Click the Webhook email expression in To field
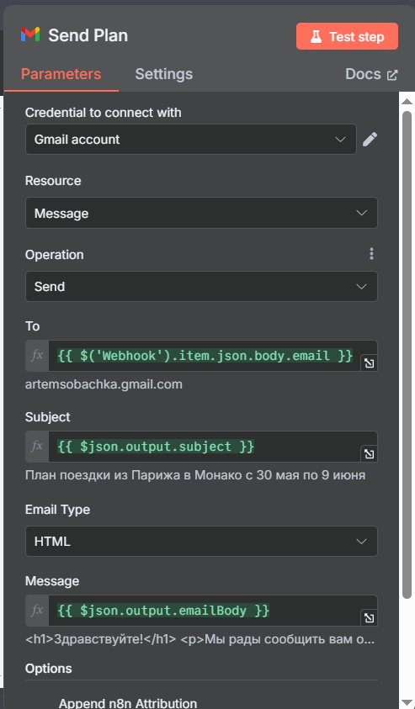 coord(205,356)
